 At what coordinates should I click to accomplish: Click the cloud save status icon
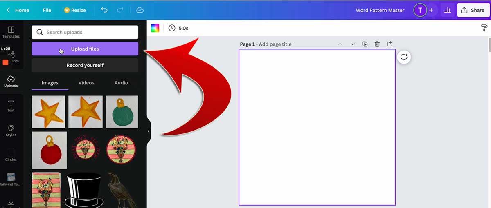point(140,10)
